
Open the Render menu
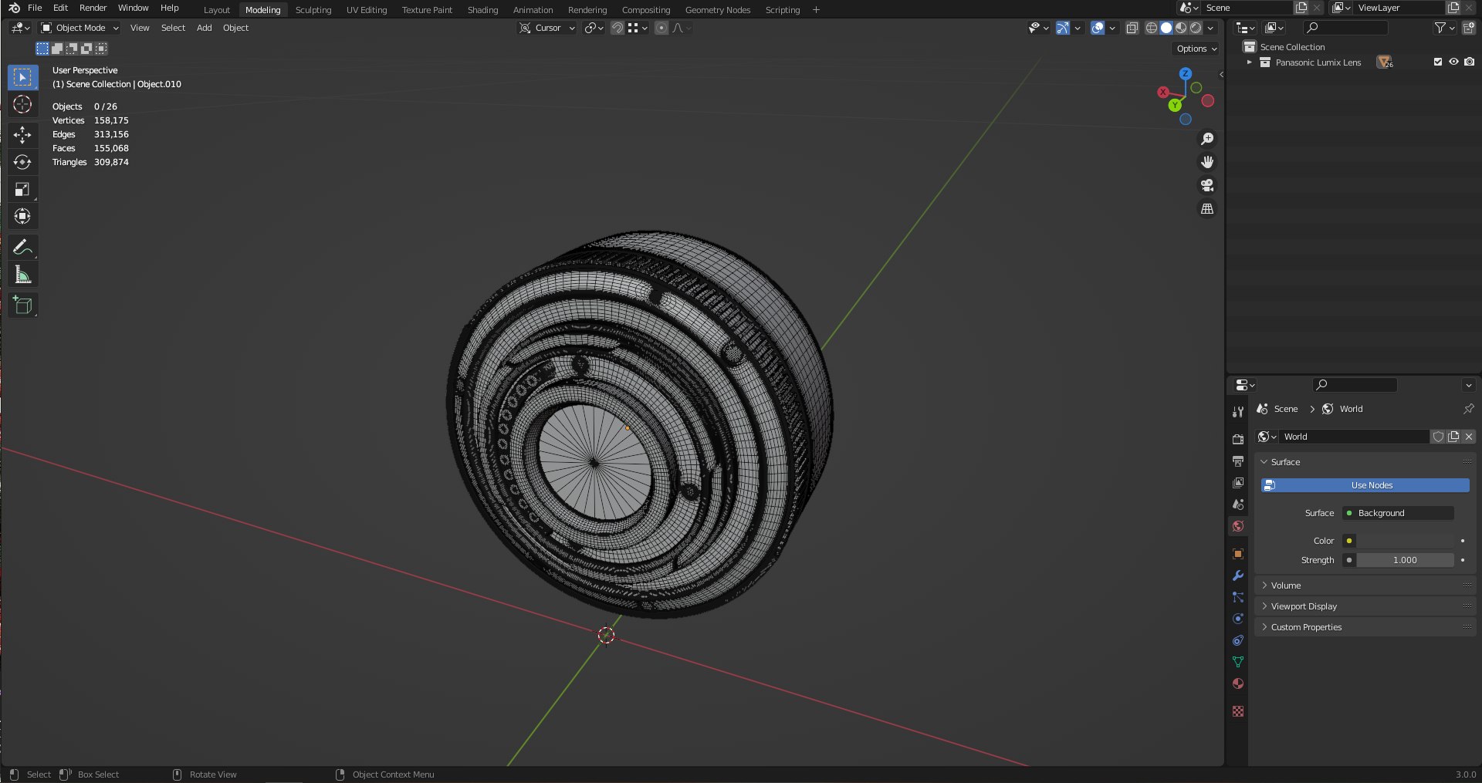[93, 8]
